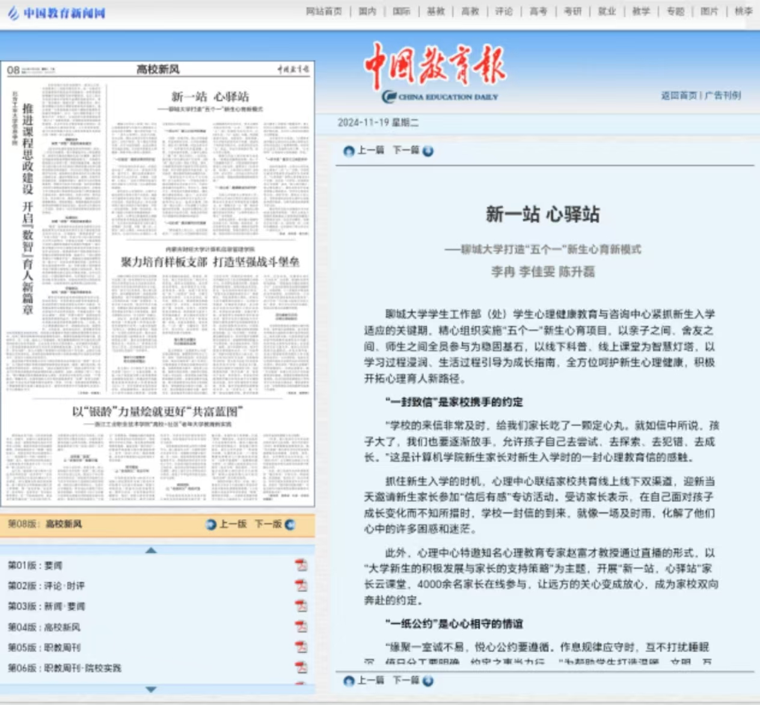
Task: Click the 上一版 round arrow icon
Action: (211, 525)
